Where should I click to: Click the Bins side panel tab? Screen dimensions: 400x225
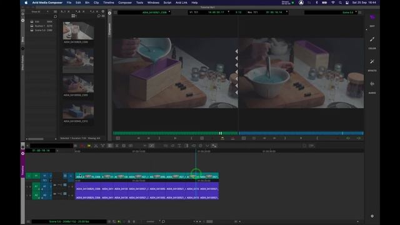point(22,39)
